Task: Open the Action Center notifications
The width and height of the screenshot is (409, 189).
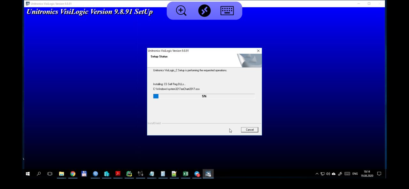Action: (379, 174)
